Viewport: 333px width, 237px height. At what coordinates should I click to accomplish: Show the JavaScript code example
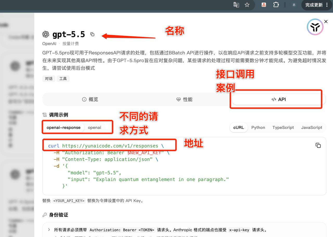tap(312, 127)
